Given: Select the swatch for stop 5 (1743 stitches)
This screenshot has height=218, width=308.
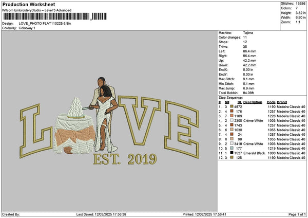Looking at the screenshot, I should pyautogui.click(x=232, y=125).
